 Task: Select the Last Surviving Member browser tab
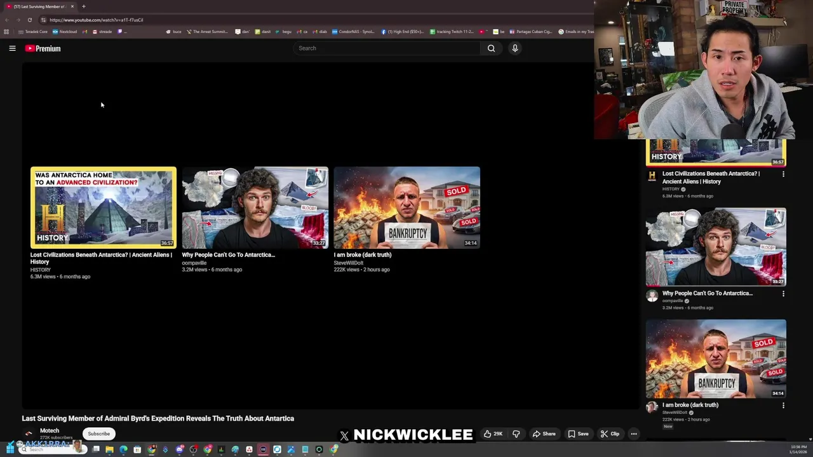tap(40, 6)
